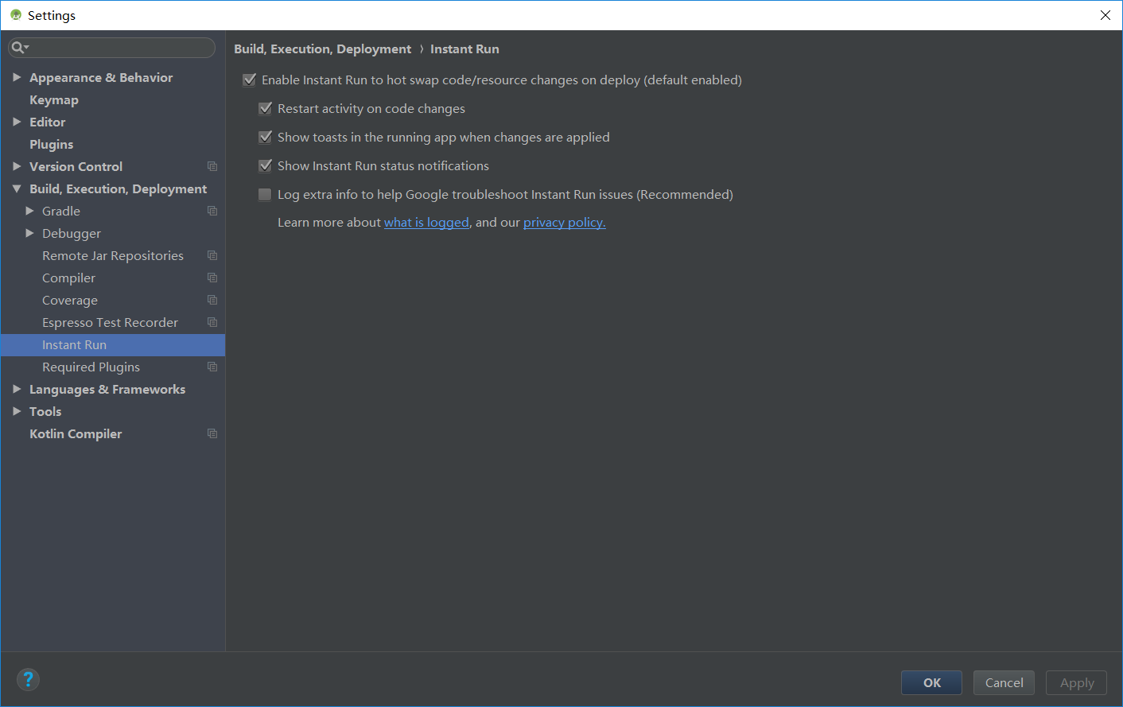Expand the Appearance & Behavior section
The width and height of the screenshot is (1123, 707).
(x=17, y=77)
